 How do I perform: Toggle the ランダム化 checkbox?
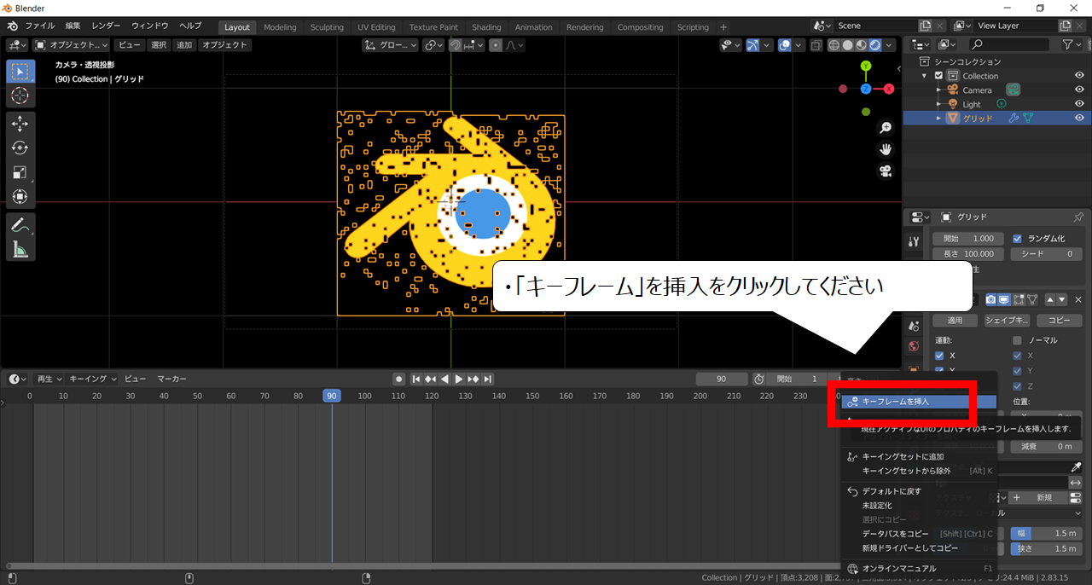(x=1017, y=239)
